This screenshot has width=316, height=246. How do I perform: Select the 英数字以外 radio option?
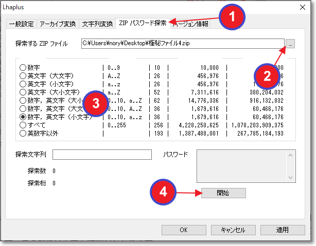[x=23, y=133]
